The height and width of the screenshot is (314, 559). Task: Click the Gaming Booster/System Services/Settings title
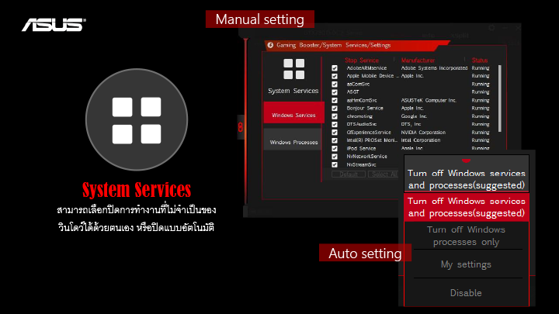[333, 45]
